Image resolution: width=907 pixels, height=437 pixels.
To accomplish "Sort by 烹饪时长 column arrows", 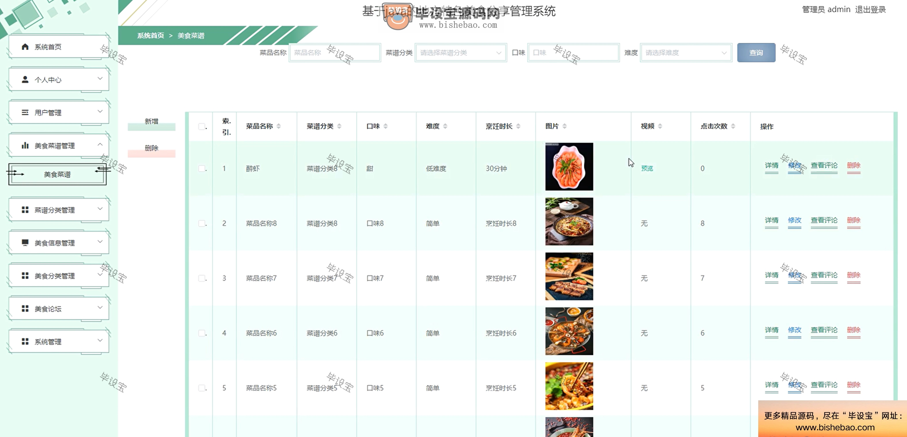I will coord(518,126).
